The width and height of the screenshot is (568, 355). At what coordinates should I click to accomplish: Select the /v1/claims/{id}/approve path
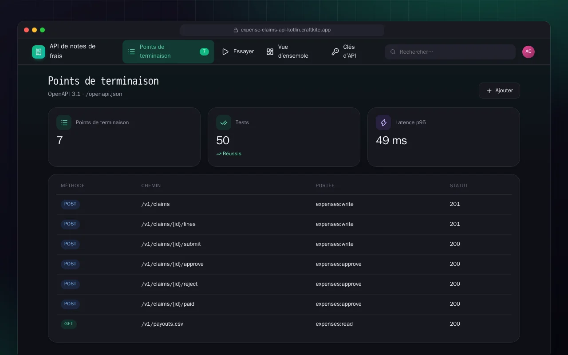pos(172,264)
